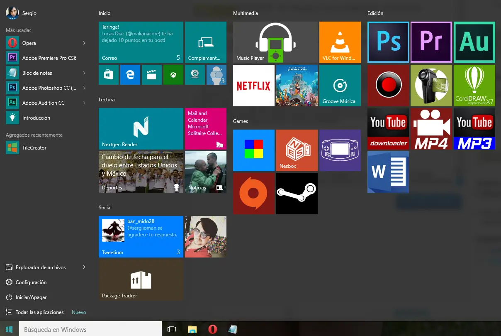Open the Game Boy Advance emulator tile
The height and width of the screenshot is (336, 501).
pyautogui.click(x=340, y=150)
